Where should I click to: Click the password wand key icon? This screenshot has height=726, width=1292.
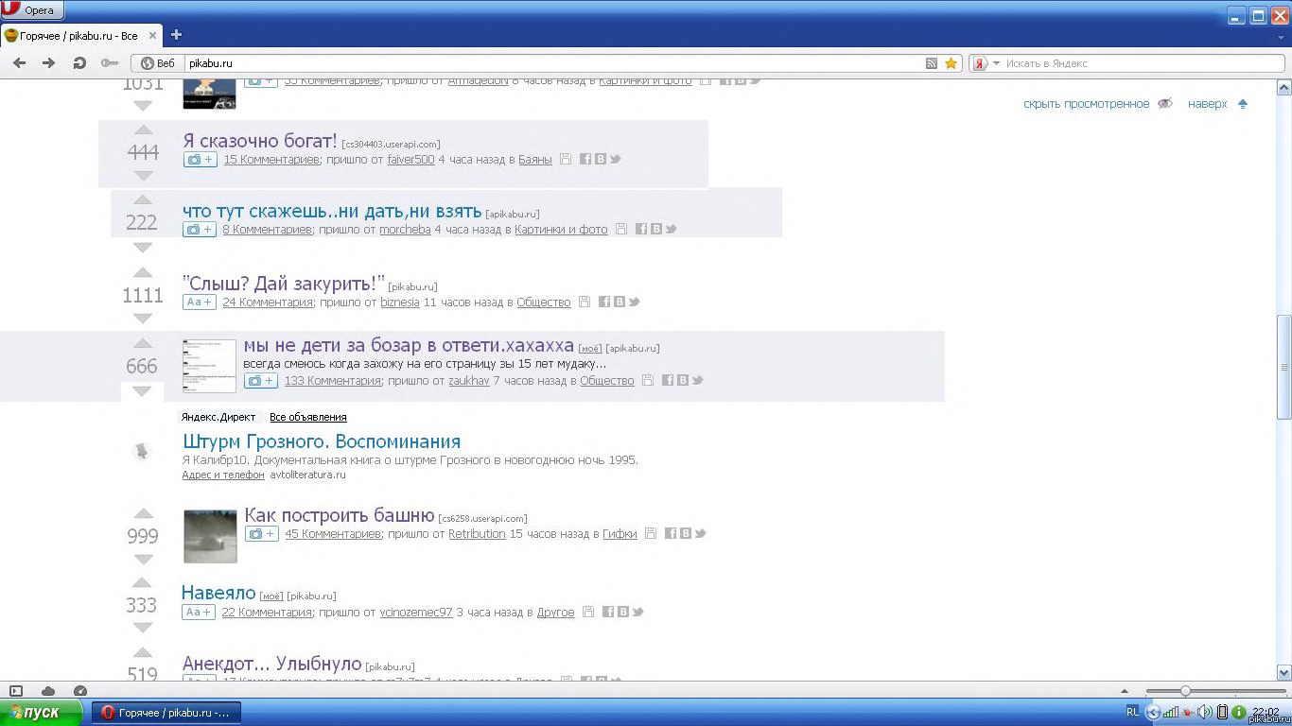pos(110,63)
